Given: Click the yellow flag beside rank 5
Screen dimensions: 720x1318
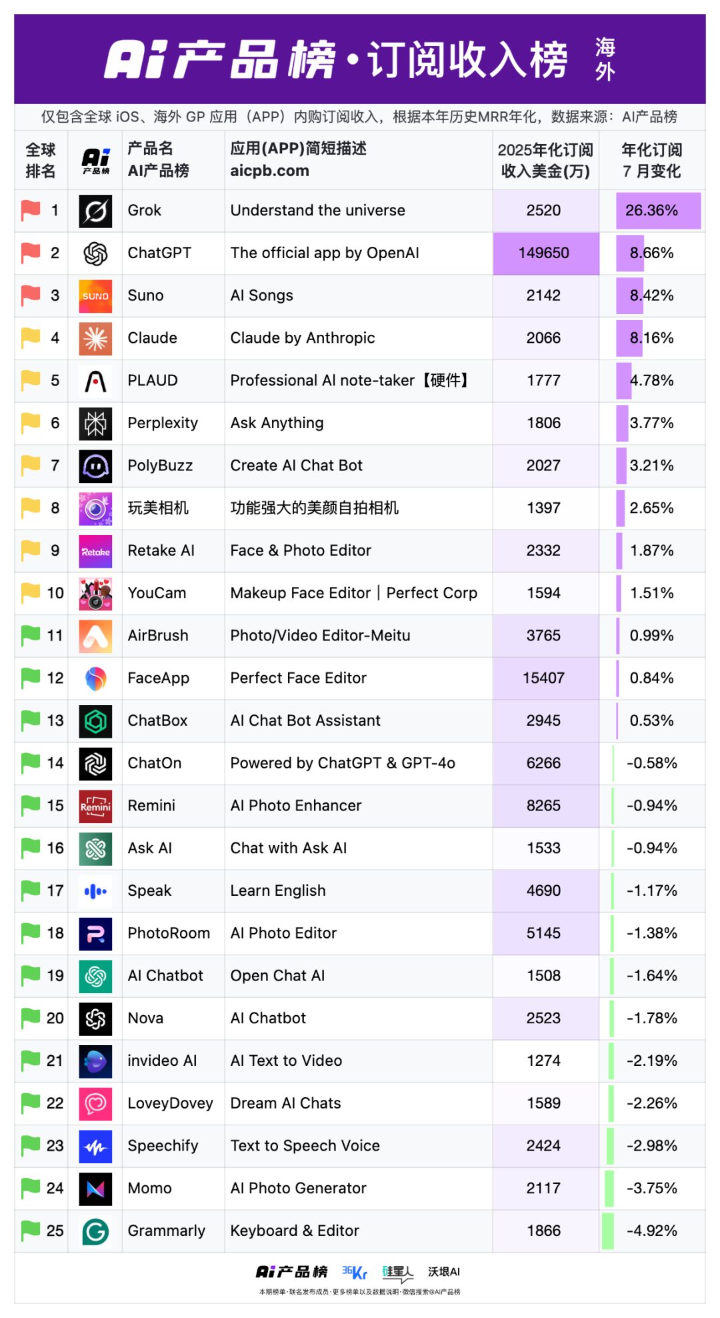Looking at the screenshot, I should (31, 380).
